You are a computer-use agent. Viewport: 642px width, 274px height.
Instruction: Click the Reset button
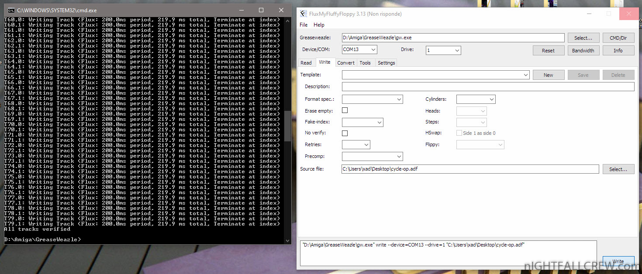[548, 51]
